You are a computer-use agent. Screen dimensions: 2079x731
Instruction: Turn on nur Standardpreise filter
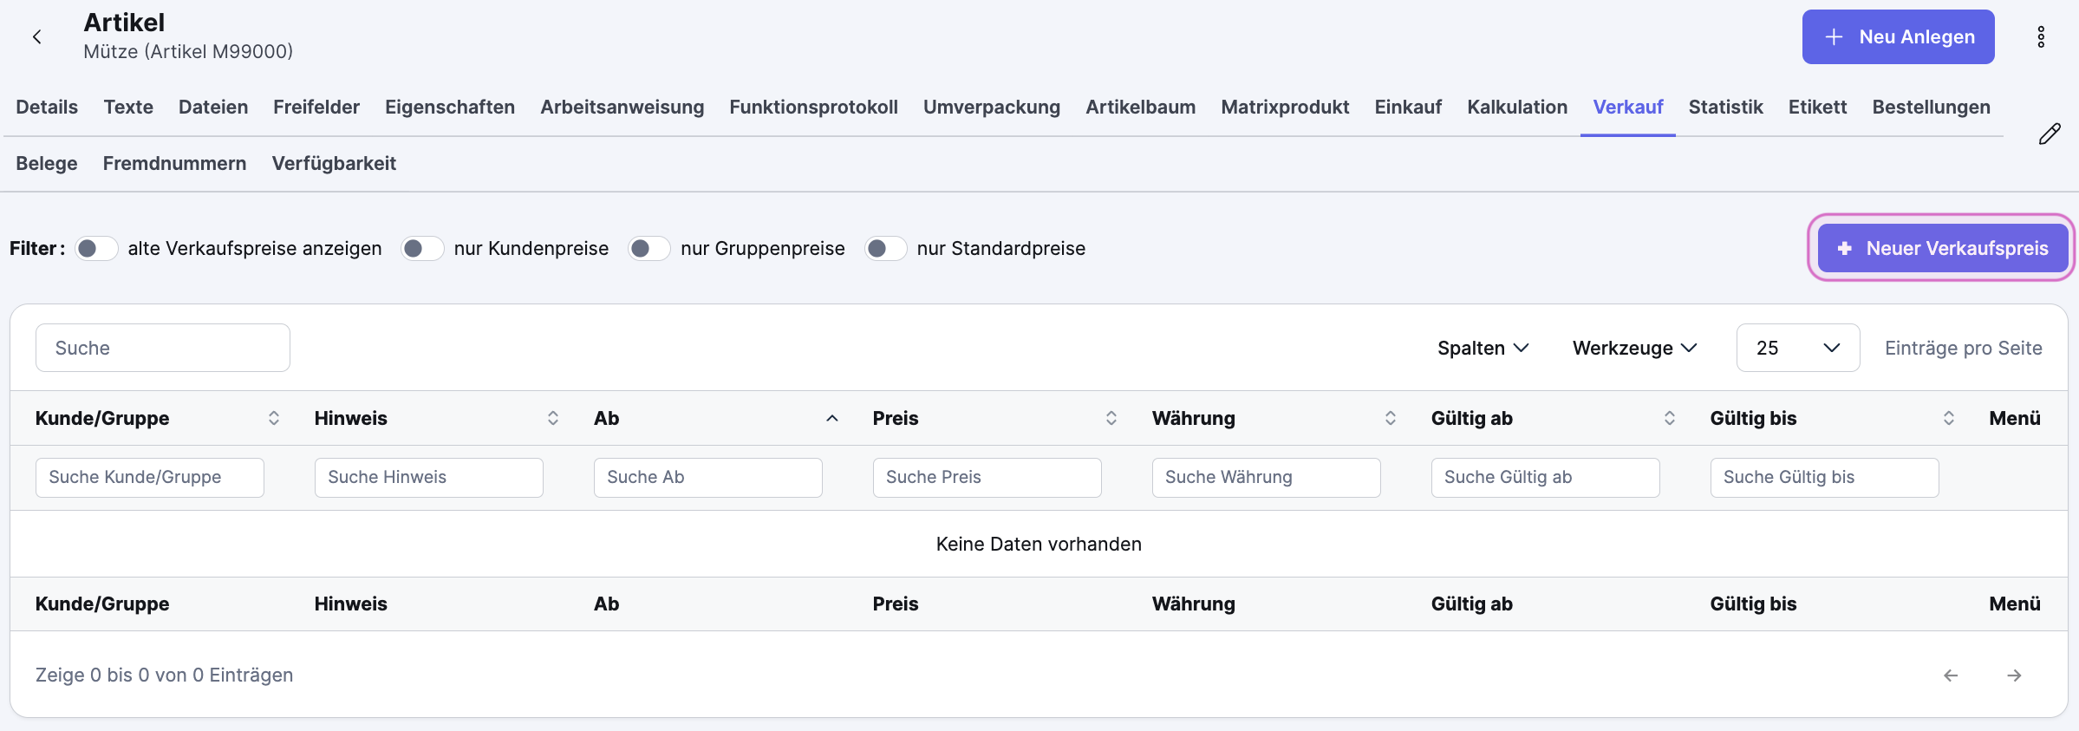click(885, 249)
